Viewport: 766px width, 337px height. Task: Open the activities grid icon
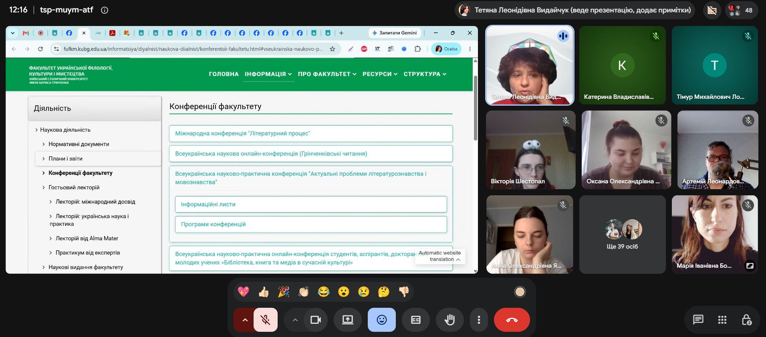tap(722, 319)
